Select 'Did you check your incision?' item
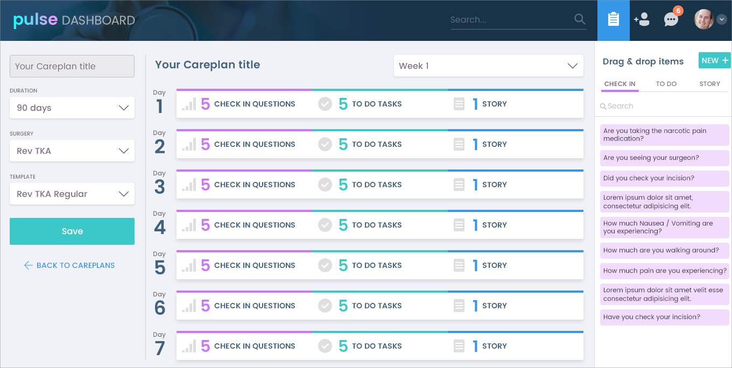Screen dimensions: 732x368 pos(664,178)
